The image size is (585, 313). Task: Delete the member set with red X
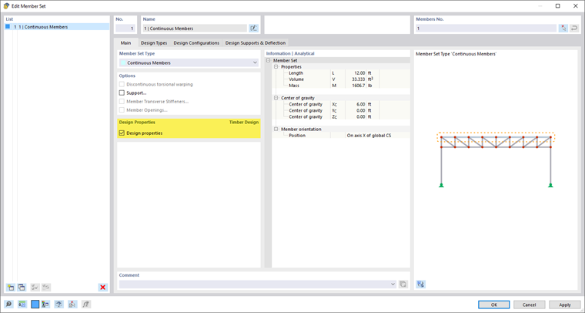(102, 288)
